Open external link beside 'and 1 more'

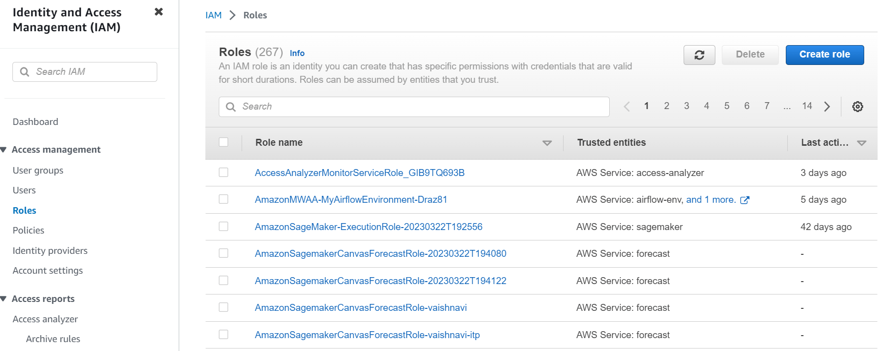pos(745,200)
